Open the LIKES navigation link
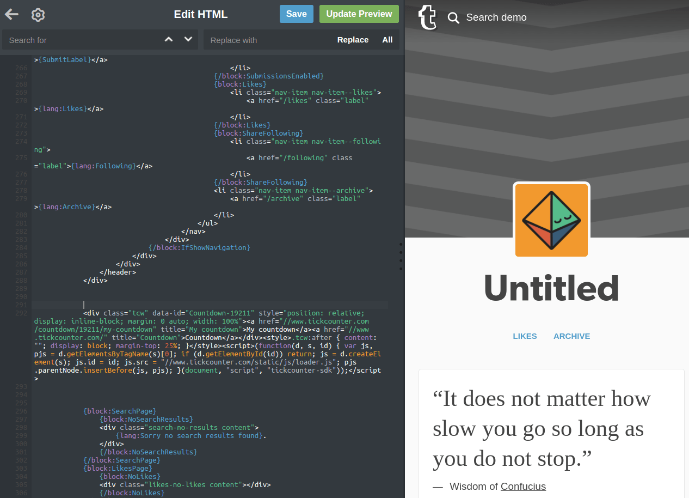 point(525,336)
